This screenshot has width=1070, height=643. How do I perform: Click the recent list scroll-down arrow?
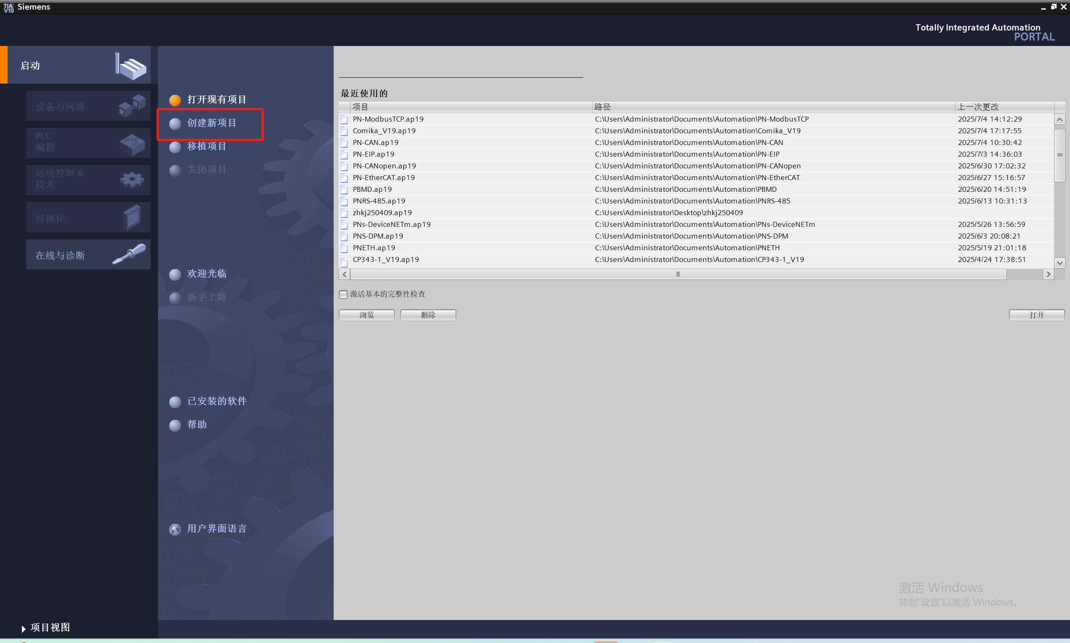pyautogui.click(x=1060, y=262)
